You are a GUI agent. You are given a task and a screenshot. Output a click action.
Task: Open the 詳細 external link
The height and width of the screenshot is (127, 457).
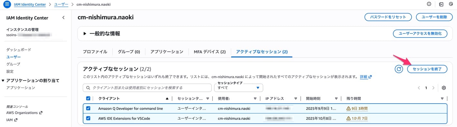[x=366, y=77]
